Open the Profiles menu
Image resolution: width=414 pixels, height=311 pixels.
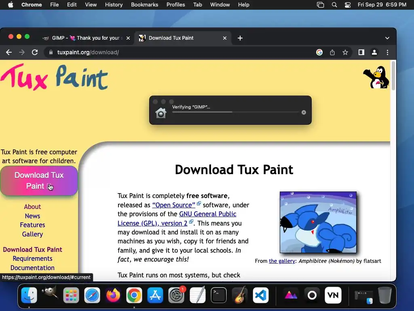click(x=175, y=5)
